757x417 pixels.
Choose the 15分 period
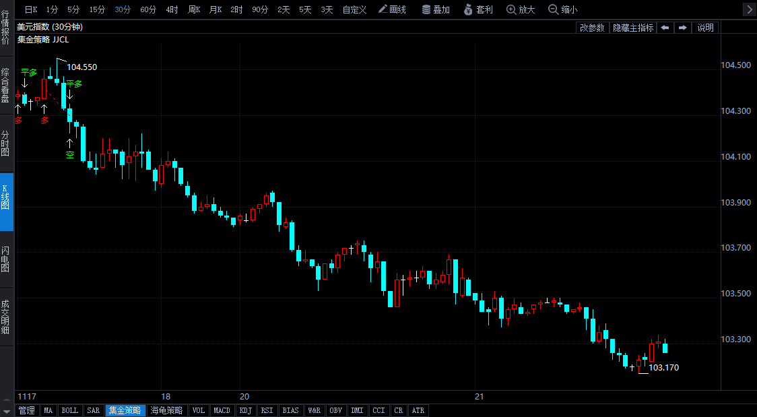click(x=97, y=9)
